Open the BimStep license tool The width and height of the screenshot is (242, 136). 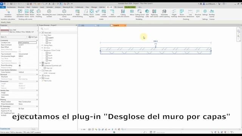click(x=212, y=13)
